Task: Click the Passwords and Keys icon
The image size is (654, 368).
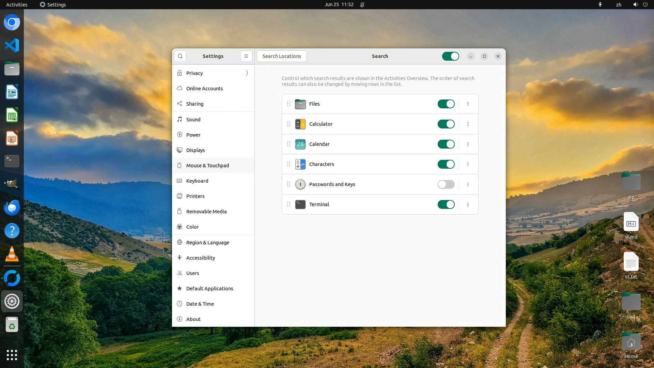Action: (300, 184)
